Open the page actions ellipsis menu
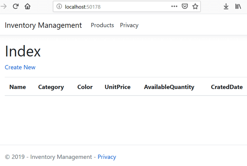This screenshot has width=247, height=166. [174, 6]
